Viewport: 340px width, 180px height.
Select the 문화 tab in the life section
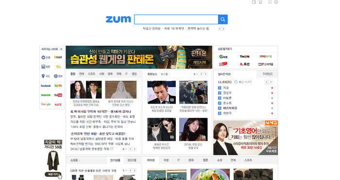[191, 160]
